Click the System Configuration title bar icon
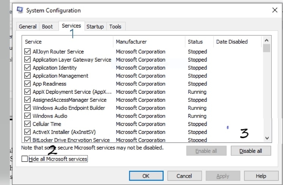 point(20,10)
